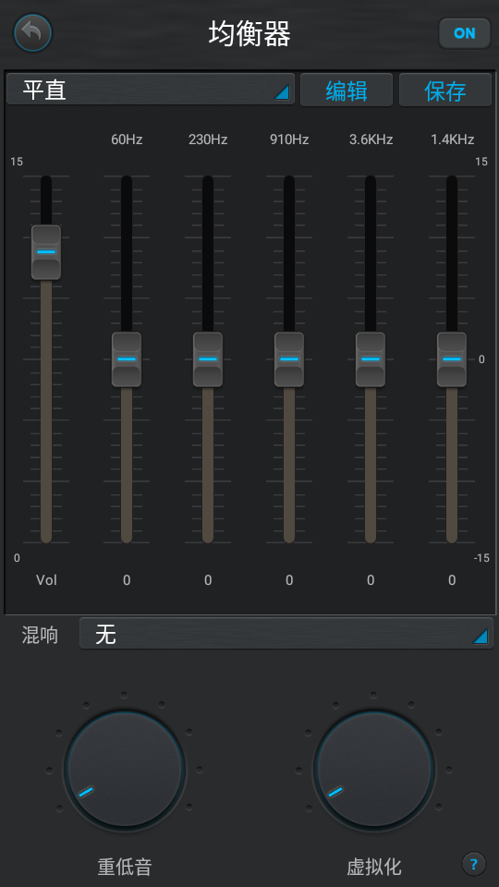Click the 1.4KHz frequency label
The width and height of the screenshot is (499, 887).
(x=452, y=140)
